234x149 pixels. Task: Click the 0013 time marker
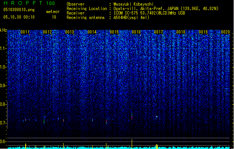70,32
